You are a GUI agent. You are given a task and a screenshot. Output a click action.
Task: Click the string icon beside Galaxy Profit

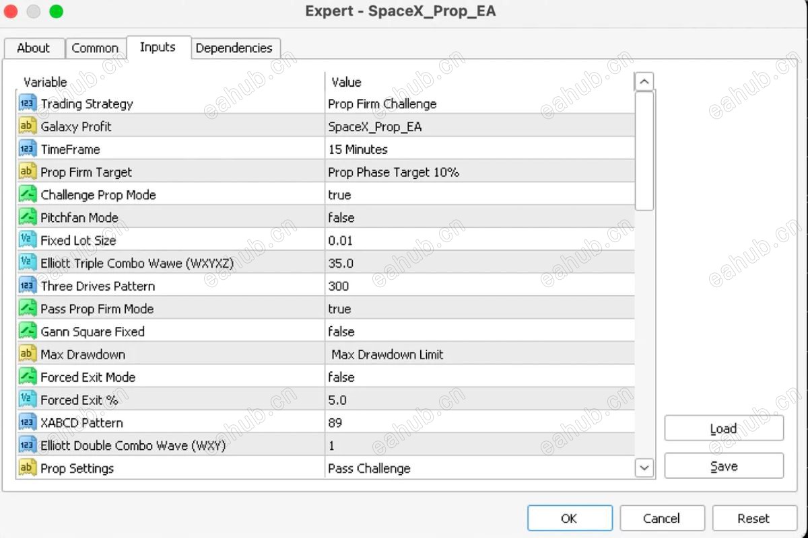pos(28,126)
